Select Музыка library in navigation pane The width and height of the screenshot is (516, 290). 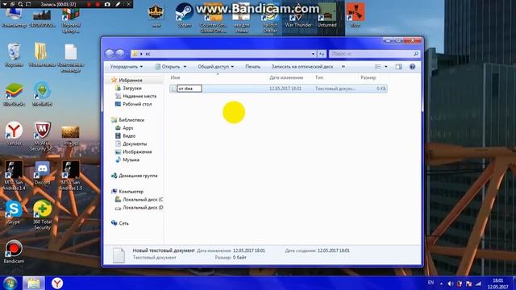coord(131,159)
